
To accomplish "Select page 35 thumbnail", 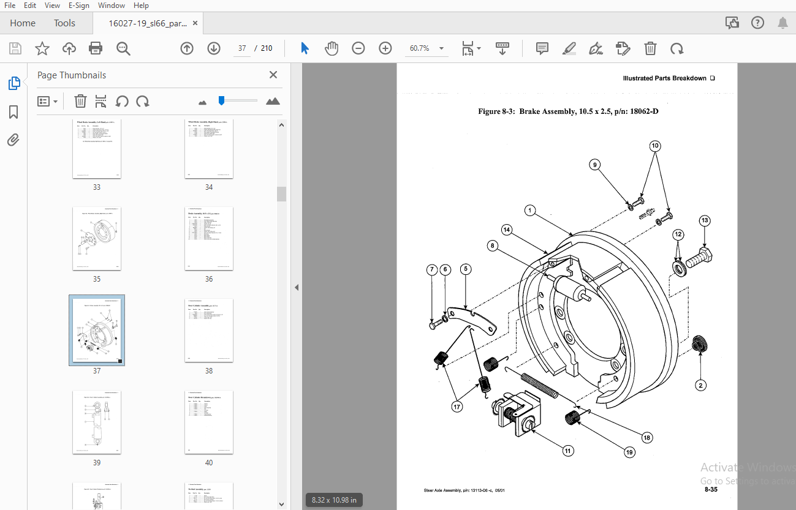I will pyautogui.click(x=97, y=238).
